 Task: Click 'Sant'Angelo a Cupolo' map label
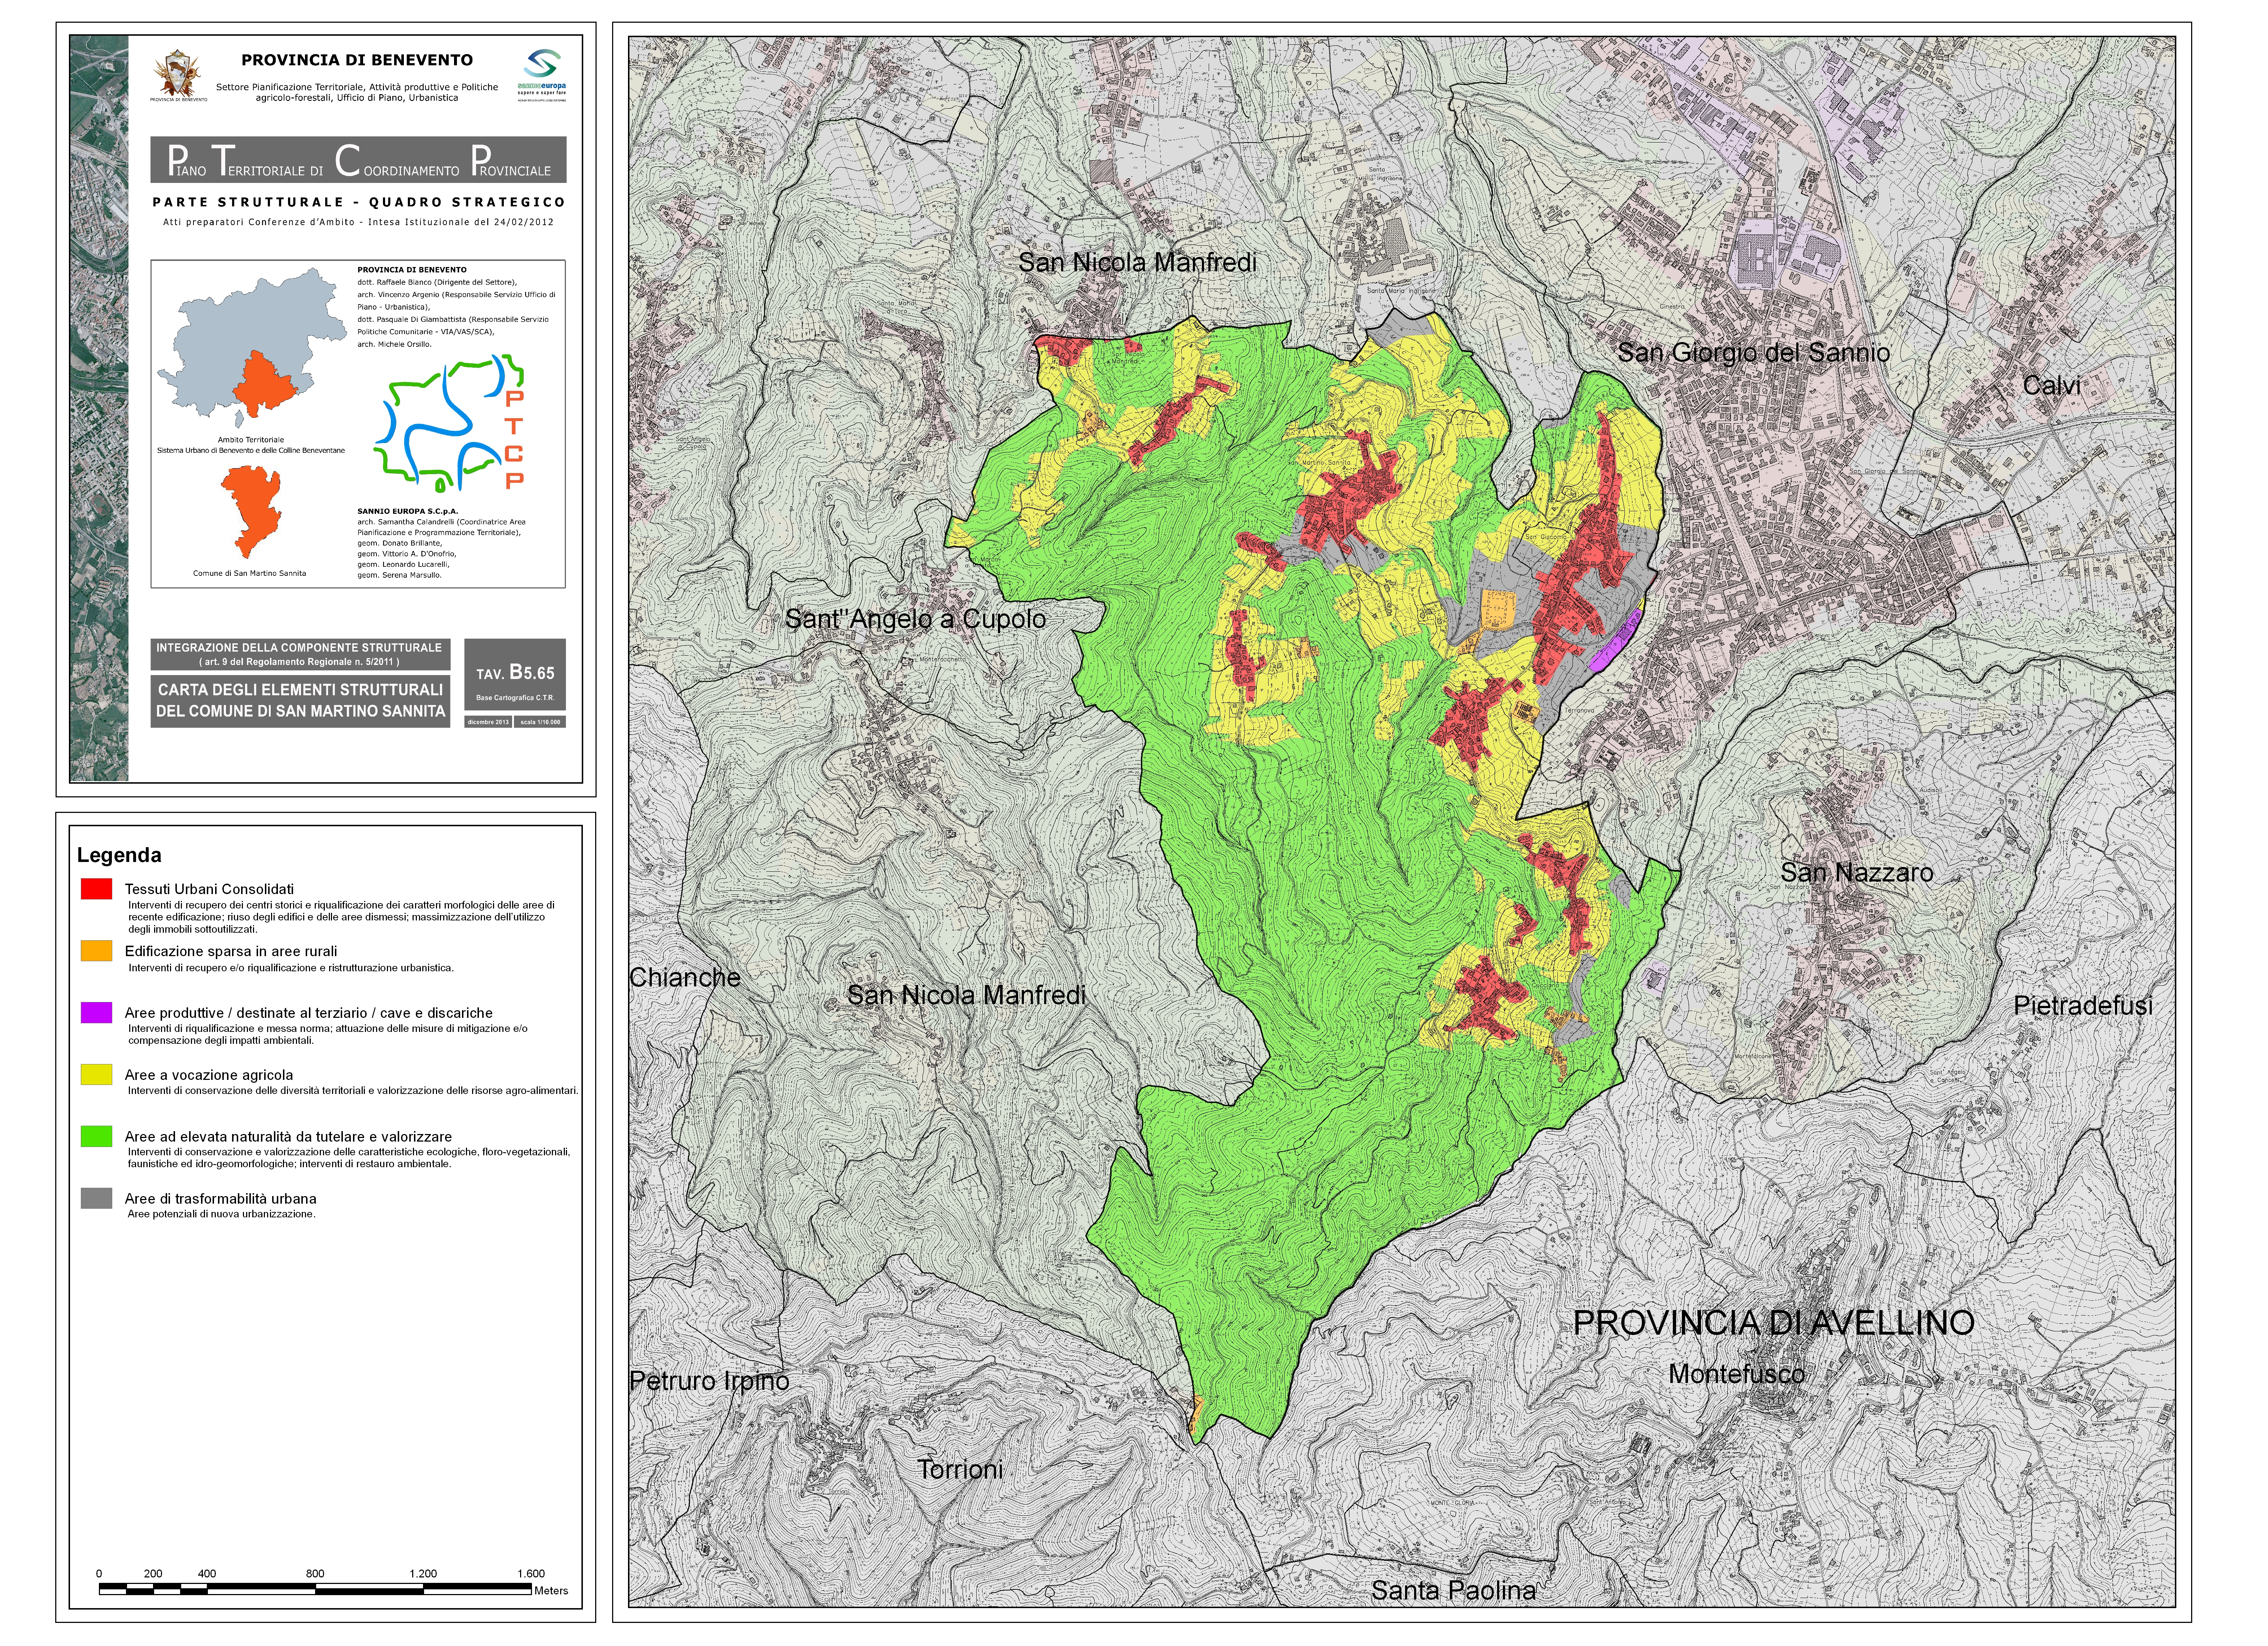pyautogui.click(x=915, y=620)
